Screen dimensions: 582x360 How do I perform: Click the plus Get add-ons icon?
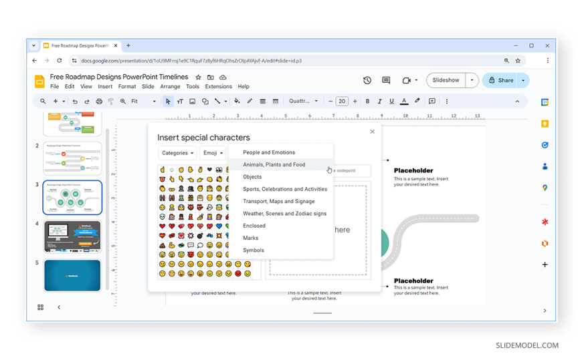coord(545,264)
